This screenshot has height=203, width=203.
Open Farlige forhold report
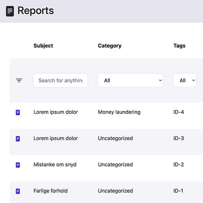tap(50, 191)
